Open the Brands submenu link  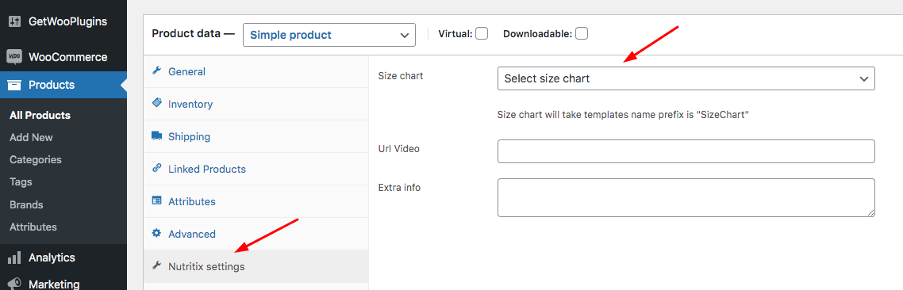tap(26, 205)
